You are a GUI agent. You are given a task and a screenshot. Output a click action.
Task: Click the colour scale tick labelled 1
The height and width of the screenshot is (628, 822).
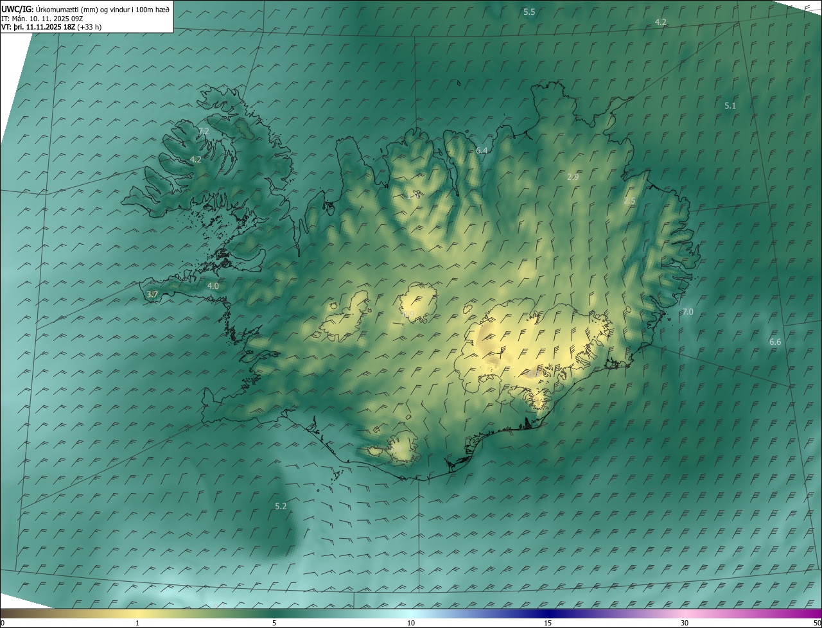(x=137, y=623)
